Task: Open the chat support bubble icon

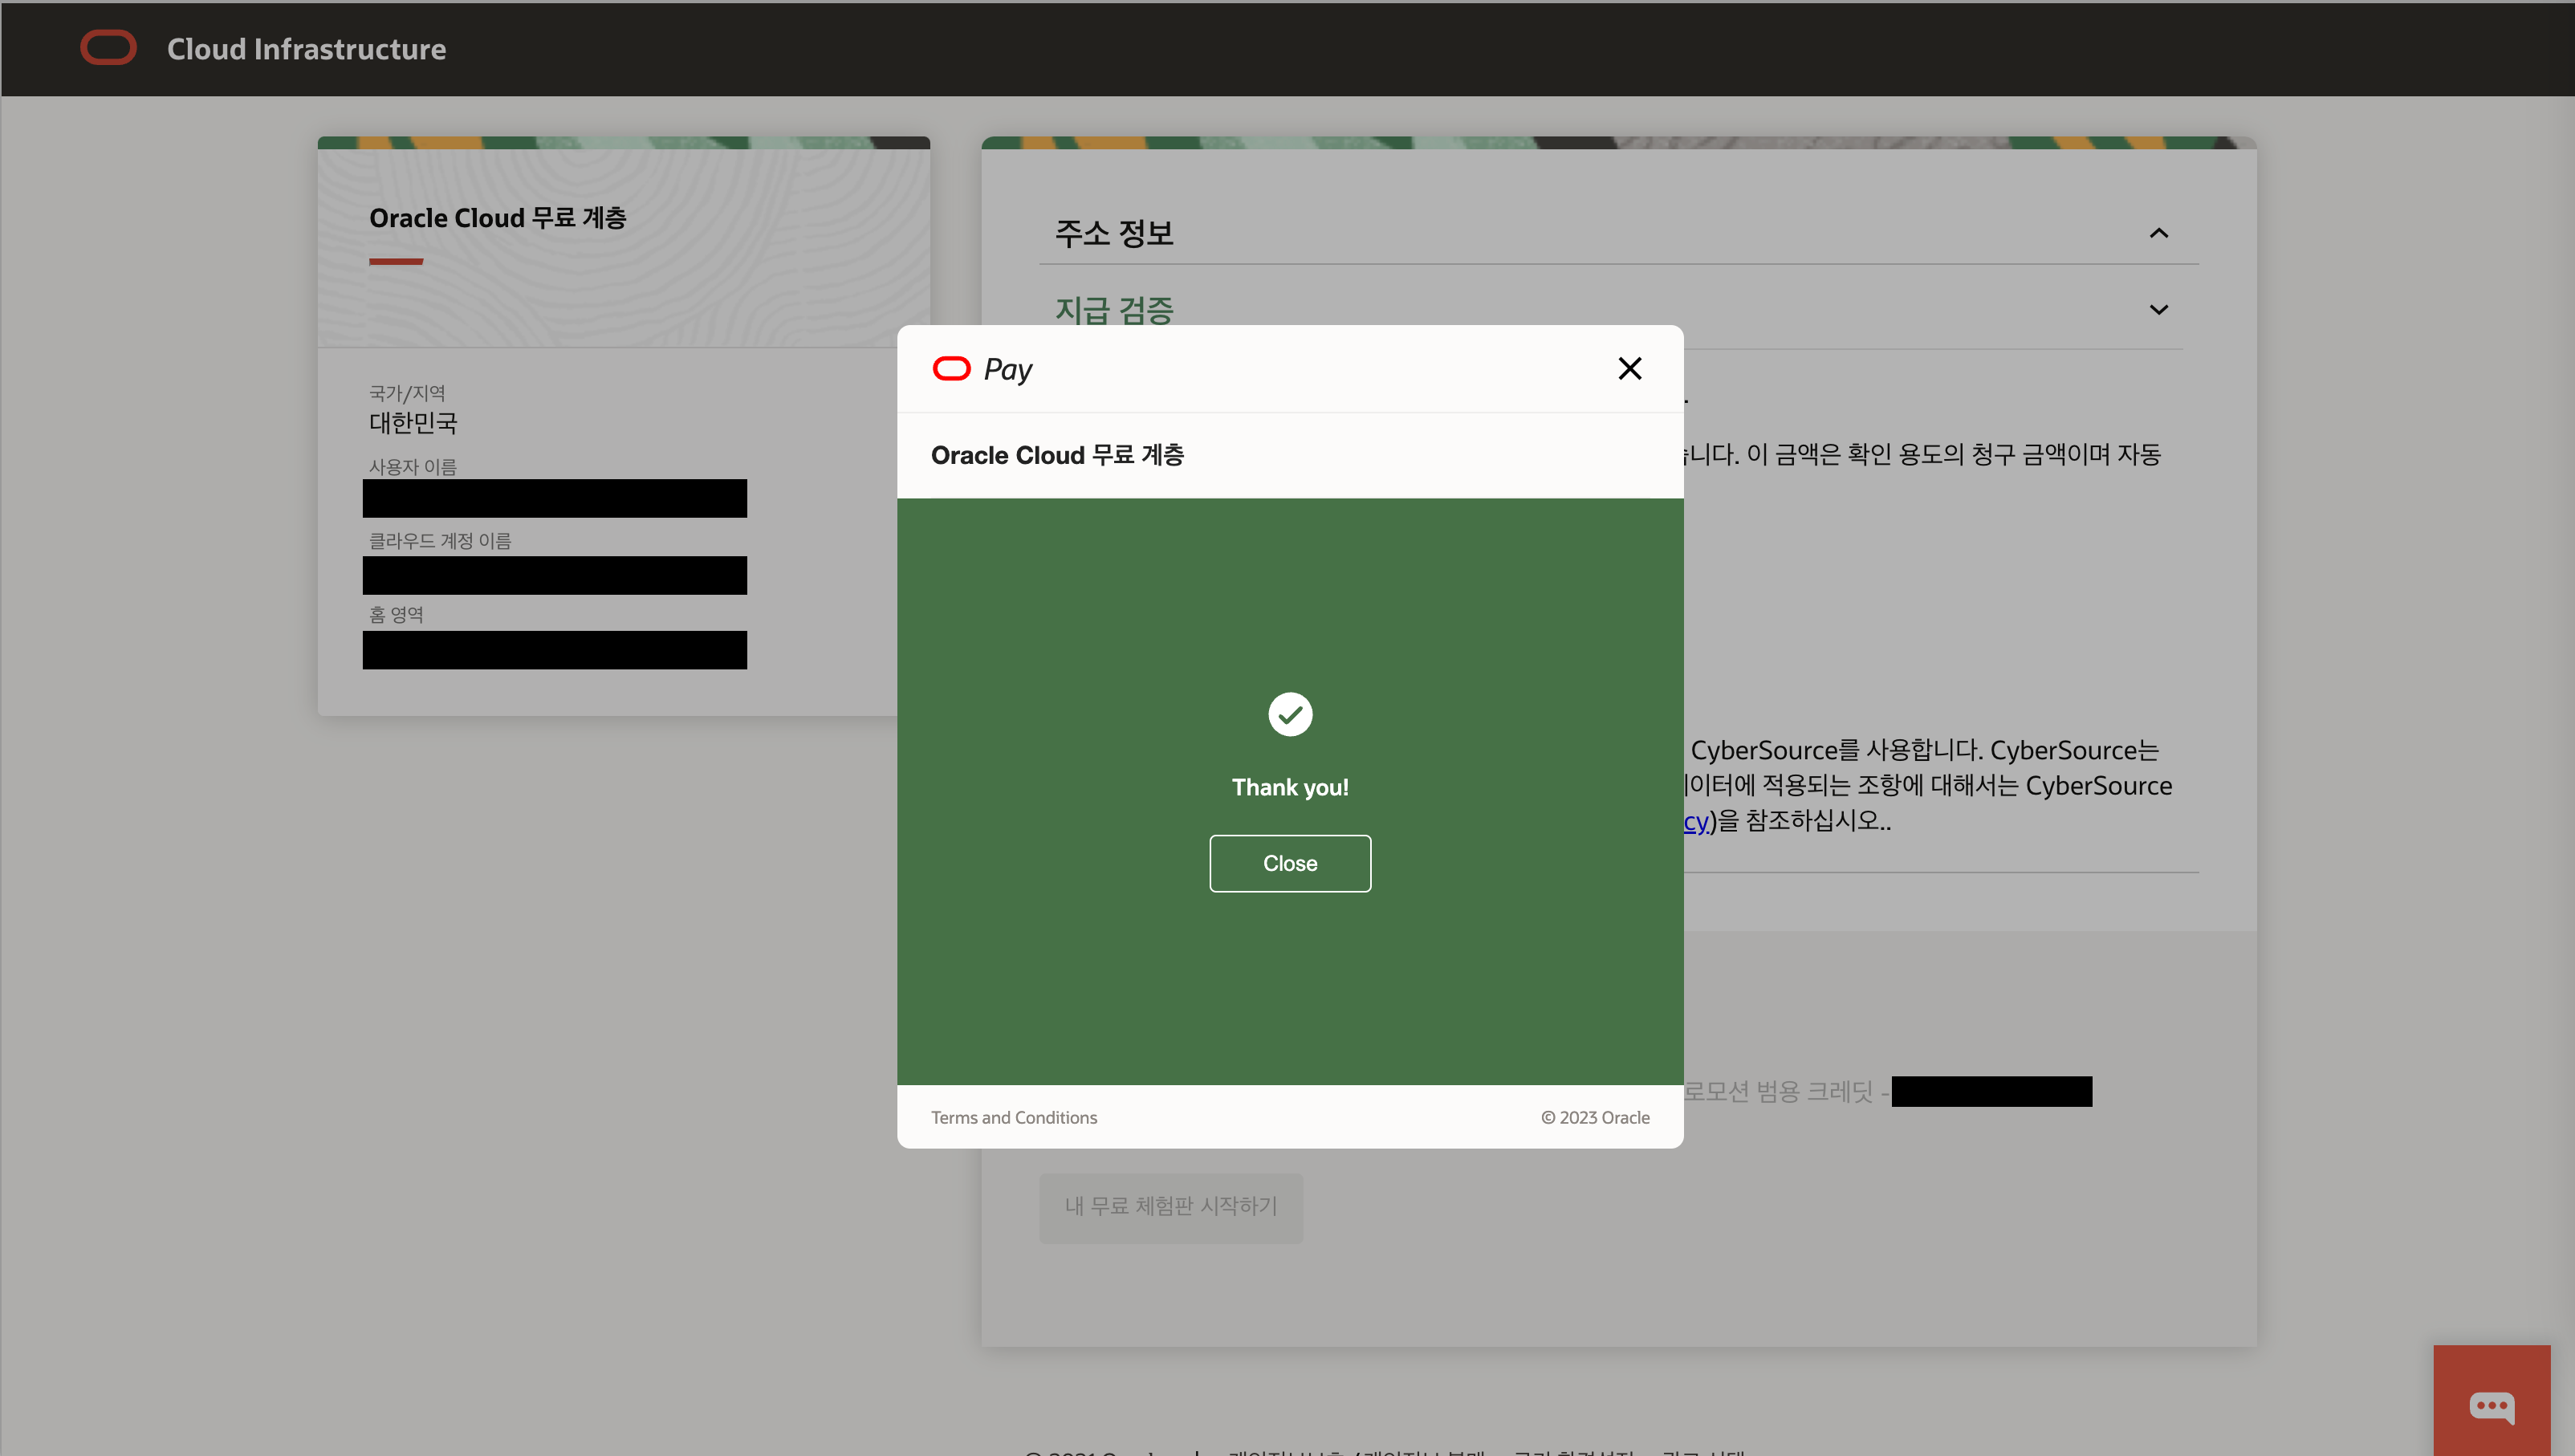Action: tap(2491, 1405)
